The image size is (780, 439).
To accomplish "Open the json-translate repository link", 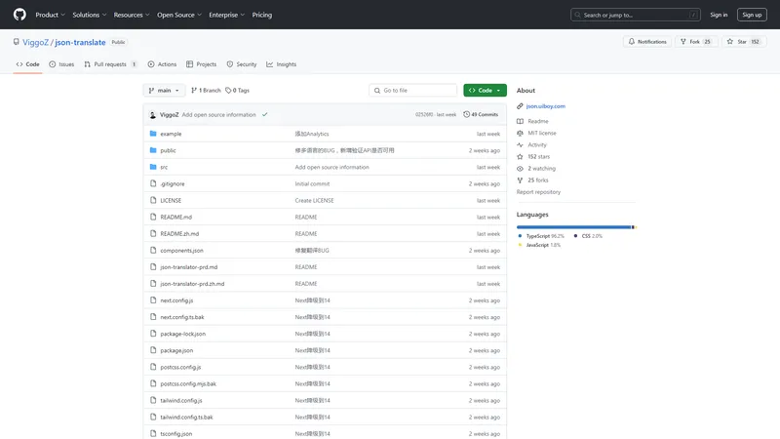I will click(x=80, y=42).
